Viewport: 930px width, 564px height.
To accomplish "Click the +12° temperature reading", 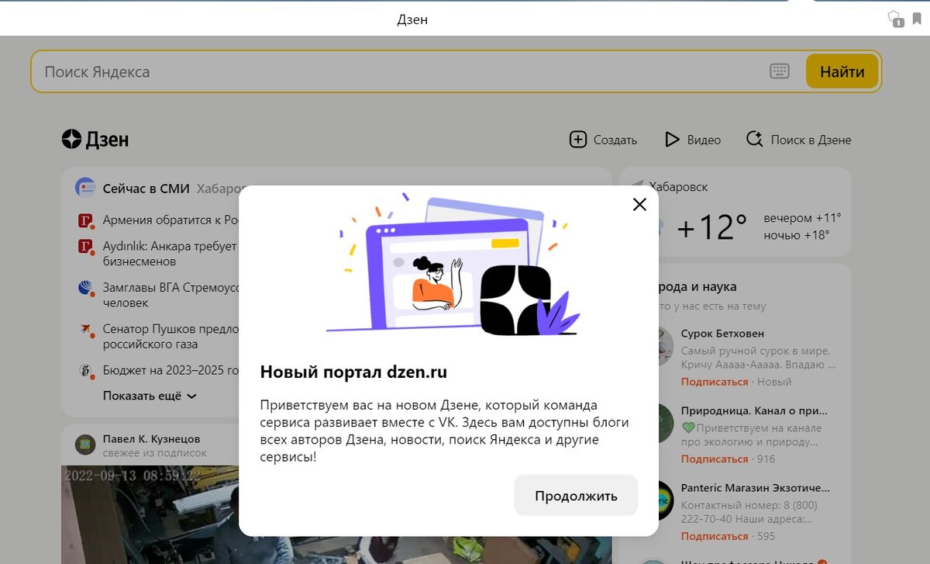I will [x=711, y=227].
